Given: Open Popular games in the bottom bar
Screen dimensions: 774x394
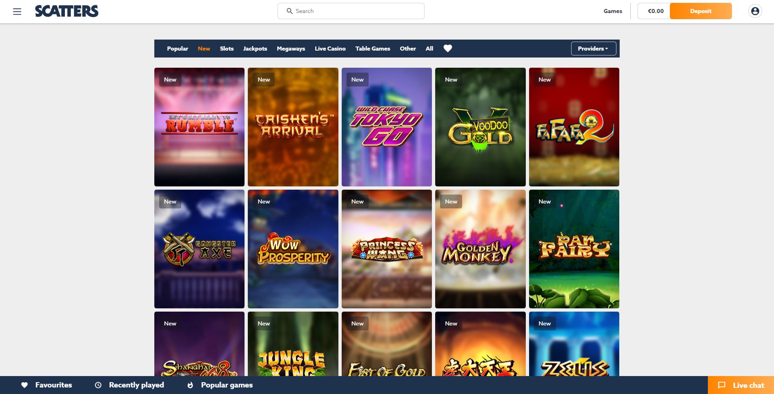Looking at the screenshot, I should coord(220,385).
